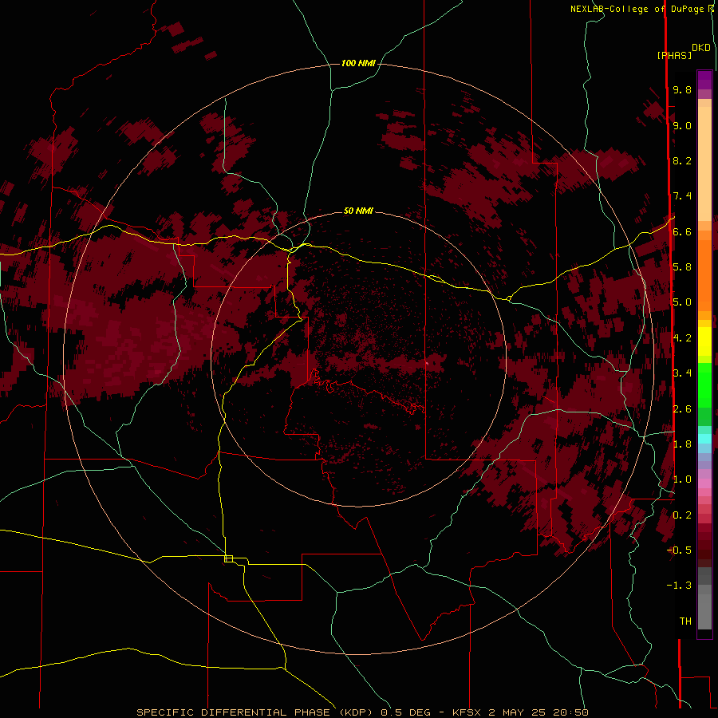Click the "100 NMI" range ring label
This screenshot has height=718, width=718.
(x=358, y=63)
